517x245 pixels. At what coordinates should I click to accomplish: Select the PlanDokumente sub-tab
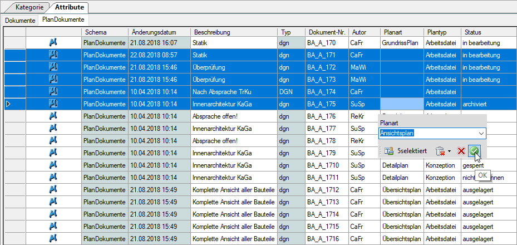click(x=63, y=19)
